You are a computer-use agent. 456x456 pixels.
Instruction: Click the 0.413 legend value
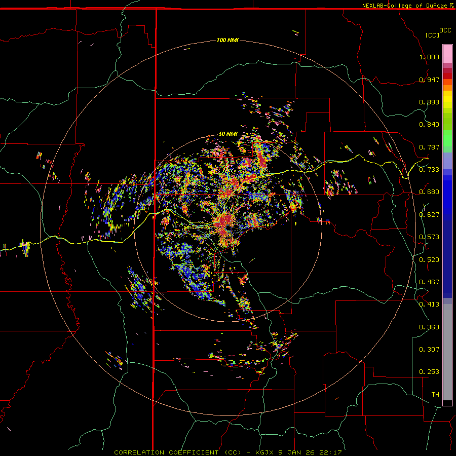[429, 305]
